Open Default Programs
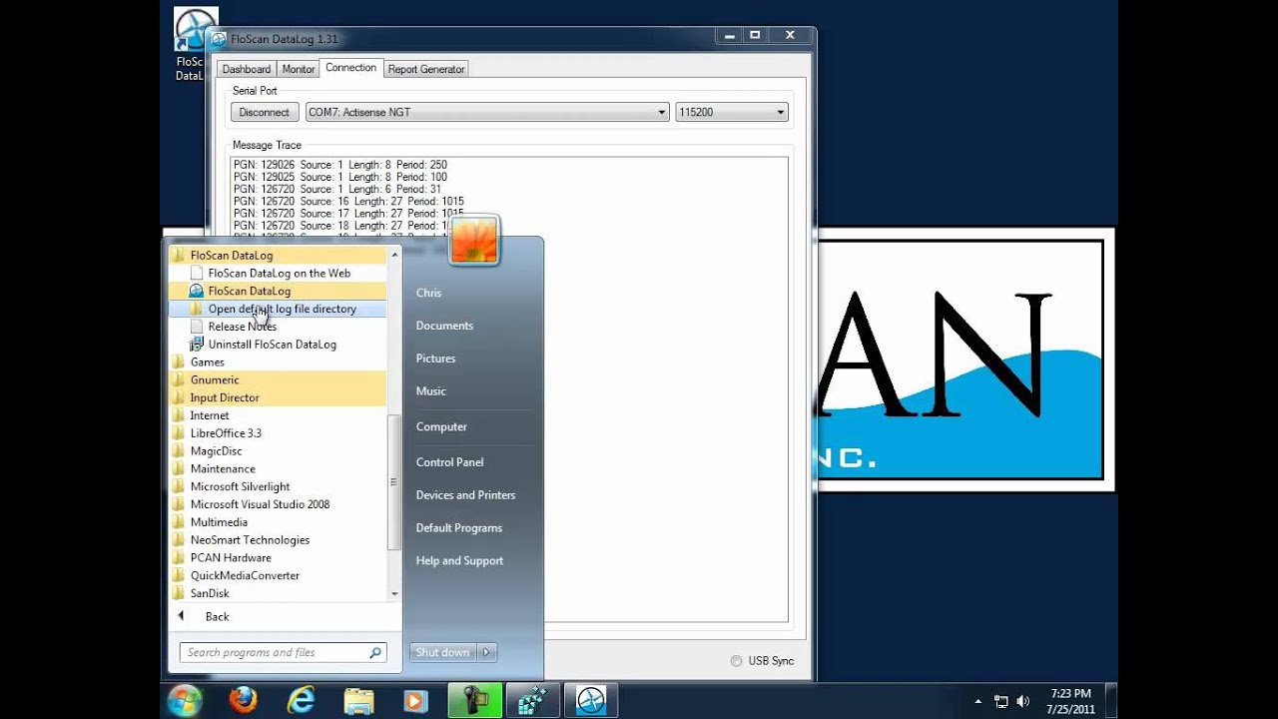Viewport: 1278px width, 719px height. coord(459,528)
